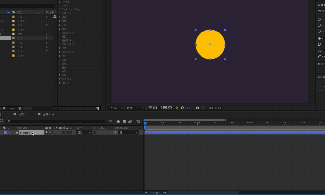Switch to the 合成 2 timeline tab
This screenshot has width=325, height=195.
(22, 114)
